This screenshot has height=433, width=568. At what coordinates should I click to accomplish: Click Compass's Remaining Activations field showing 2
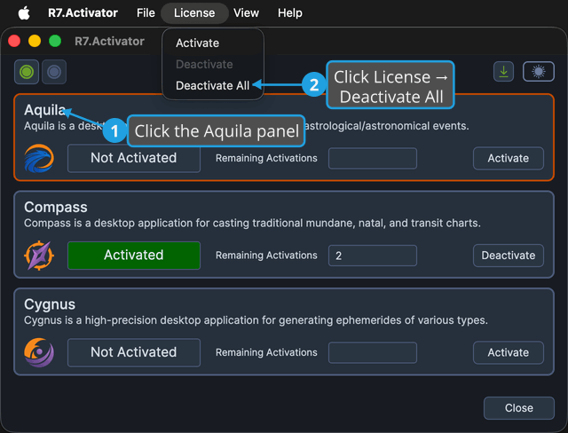tap(373, 256)
